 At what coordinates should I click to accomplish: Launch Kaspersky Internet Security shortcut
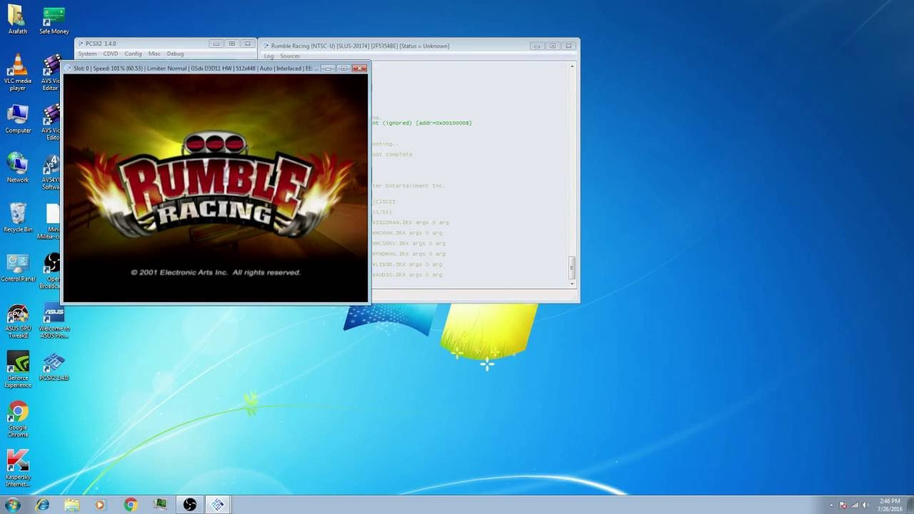pyautogui.click(x=17, y=469)
